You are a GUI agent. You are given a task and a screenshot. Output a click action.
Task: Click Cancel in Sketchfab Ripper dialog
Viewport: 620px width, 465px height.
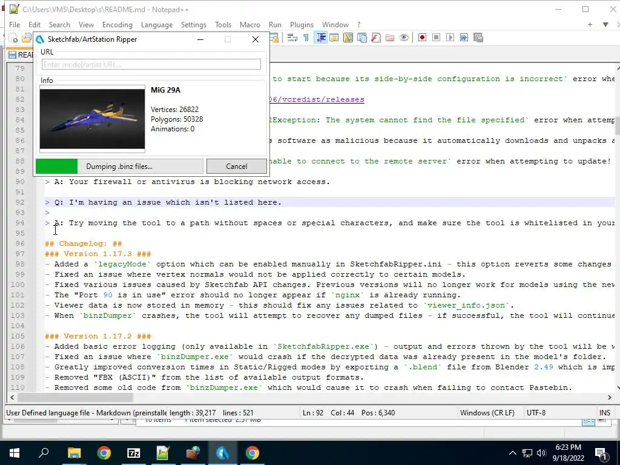click(237, 167)
